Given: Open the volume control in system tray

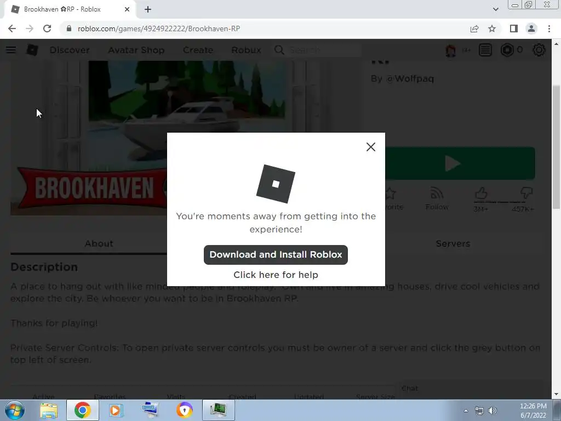Looking at the screenshot, I should [493, 411].
